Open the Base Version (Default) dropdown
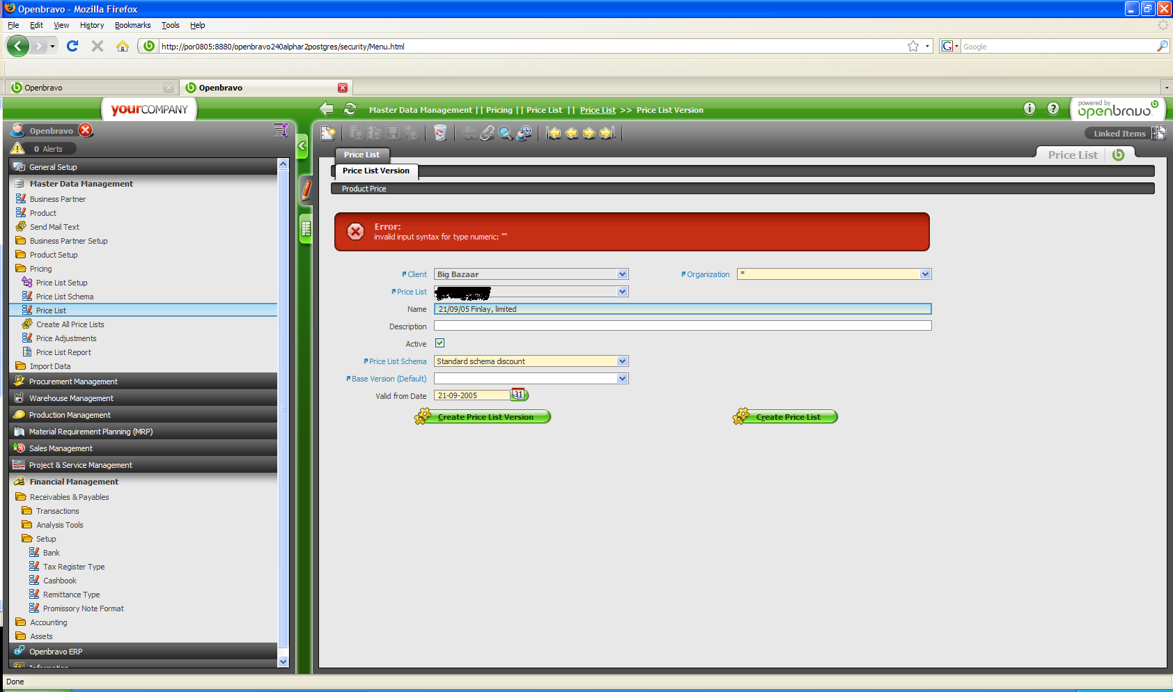Viewport: 1173px width, 692px height. click(623, 379)
